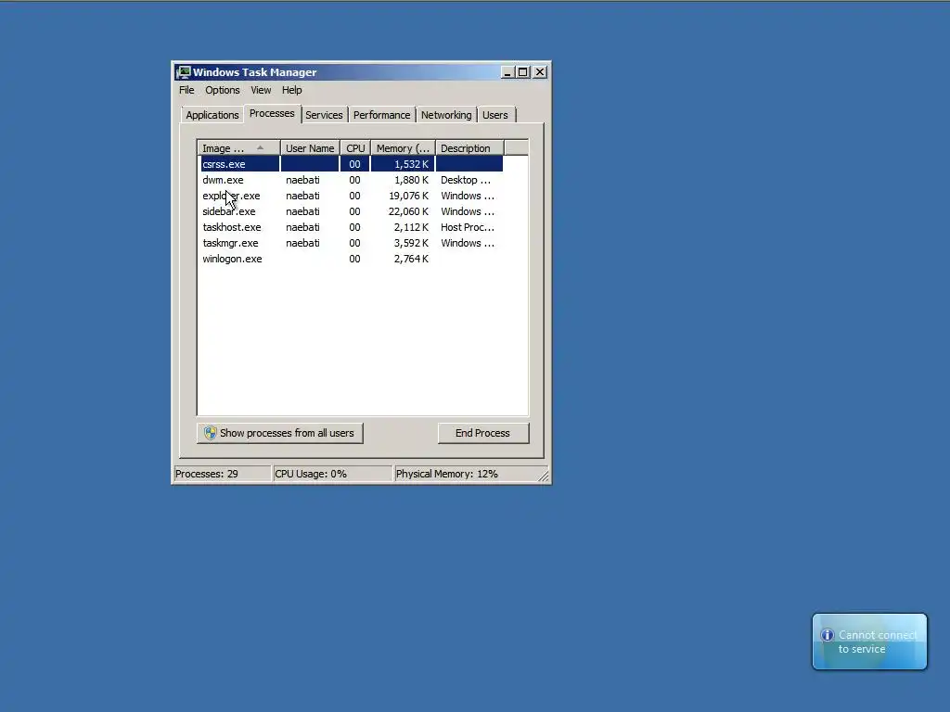Select the sidebar.exe process row

[x=352, y=211]
